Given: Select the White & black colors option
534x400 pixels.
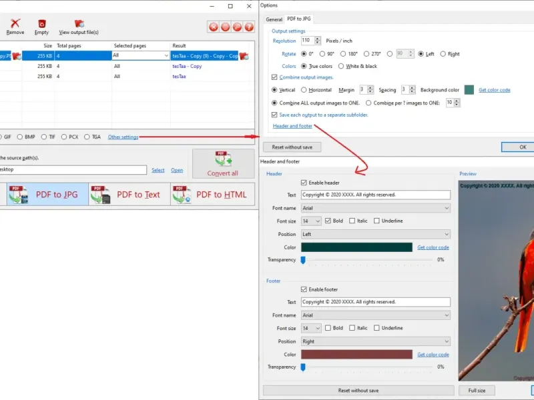Looking at the screenshot, I should (x=341, y=66).
